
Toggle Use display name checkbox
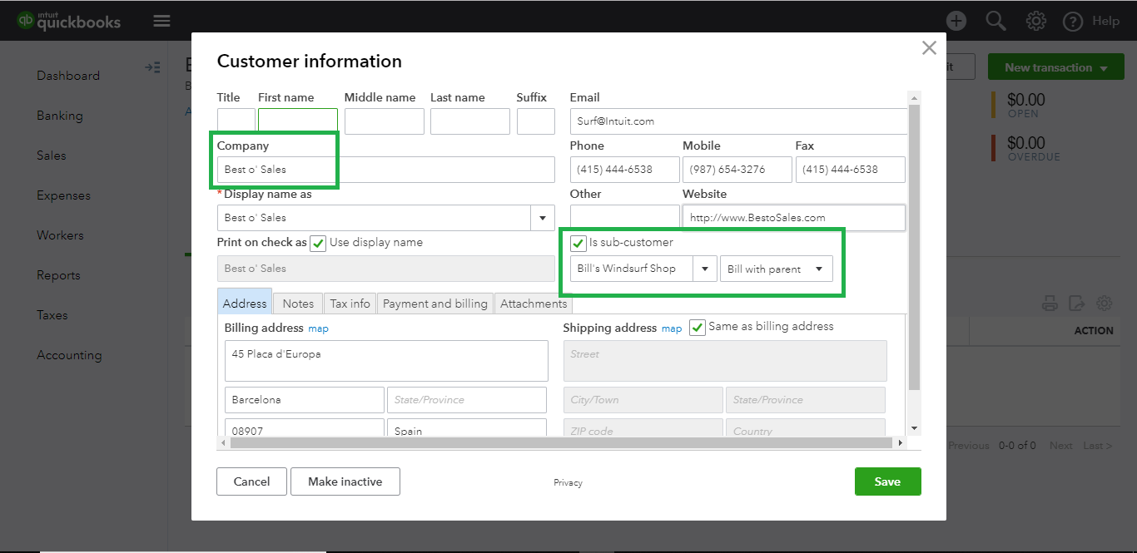(318, 244)
